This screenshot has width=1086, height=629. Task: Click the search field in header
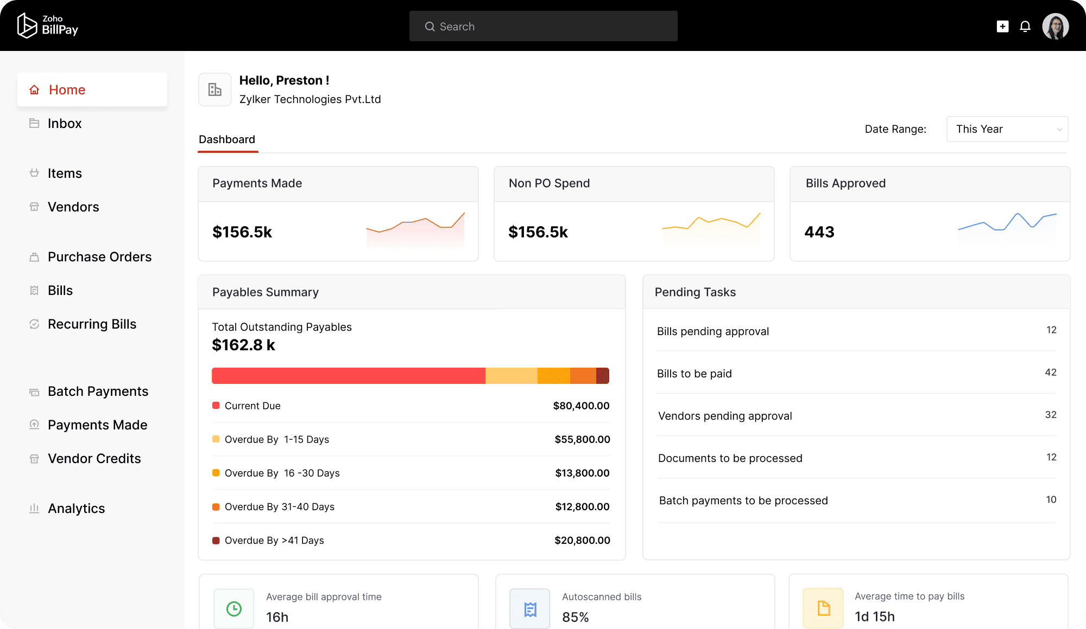(x=542, y=25)
